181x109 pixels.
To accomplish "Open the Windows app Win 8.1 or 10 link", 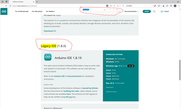I will [x=116, y=66].
